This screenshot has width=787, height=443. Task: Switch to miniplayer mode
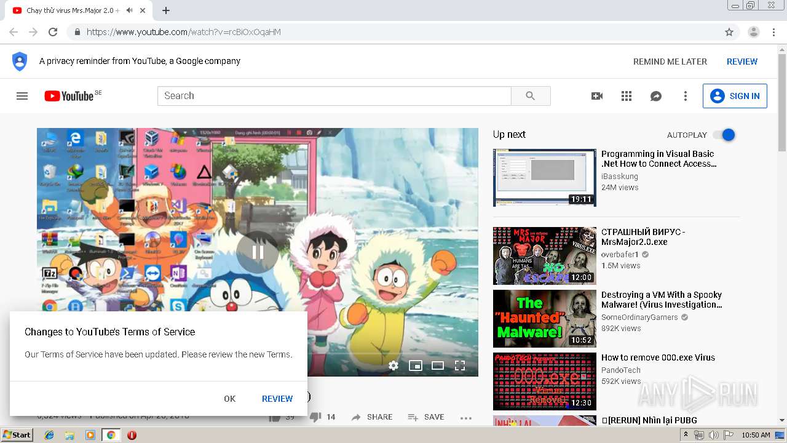(x=416, y=365)
